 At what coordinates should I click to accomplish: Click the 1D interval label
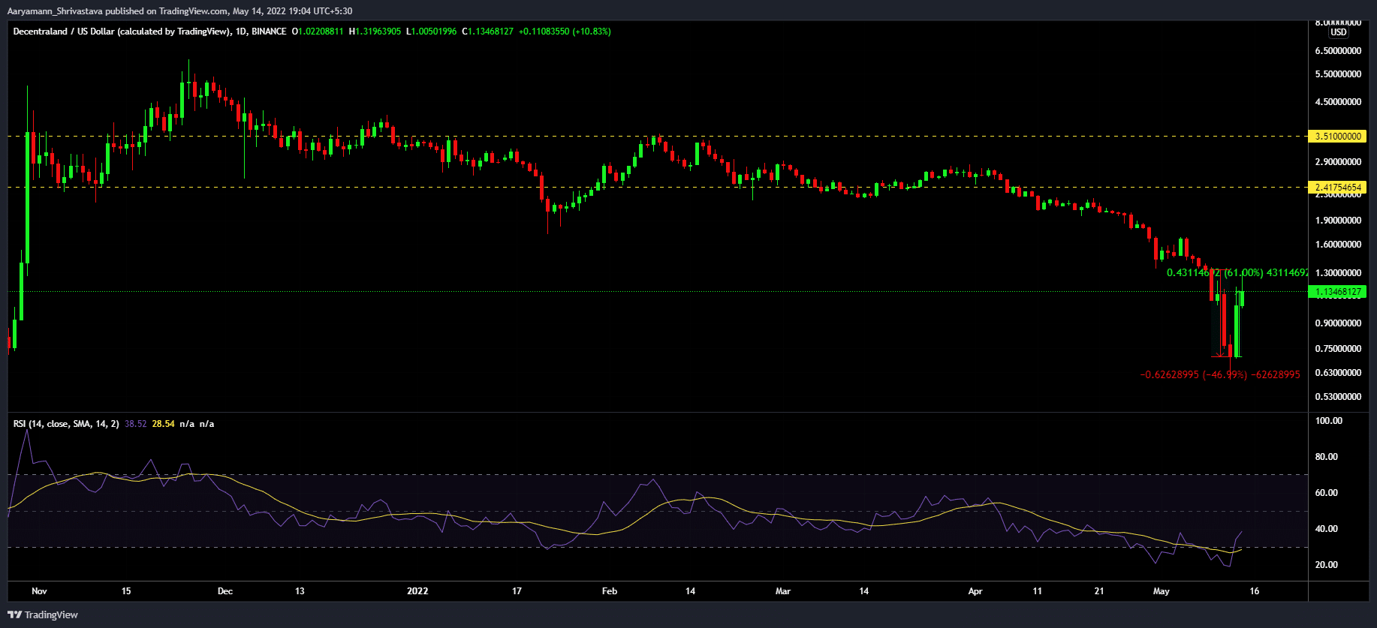[240, 32]
